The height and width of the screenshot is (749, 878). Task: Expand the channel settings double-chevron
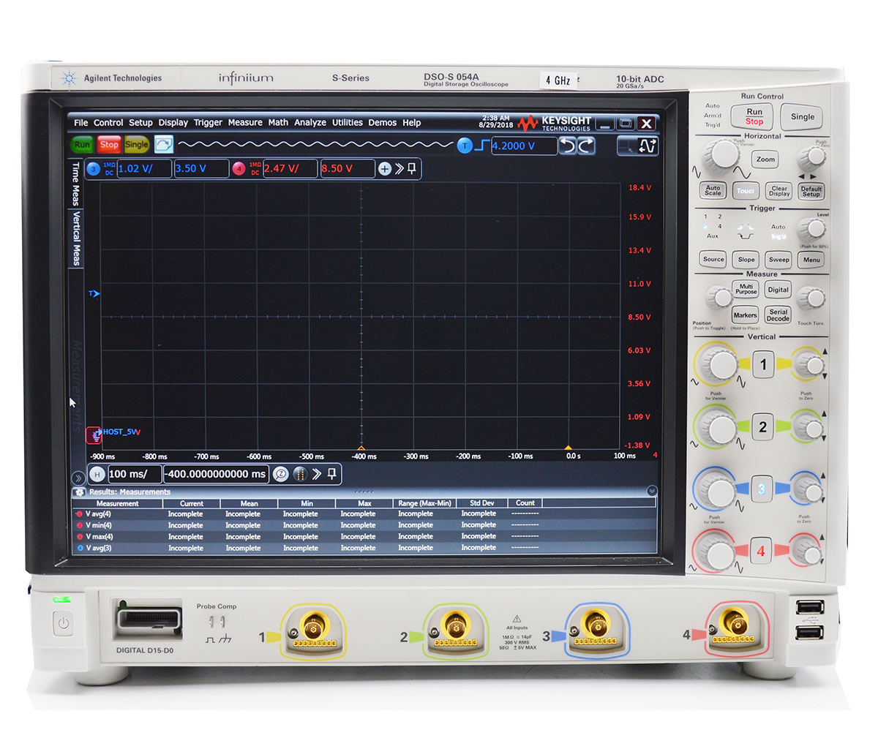(x=399, y=169)
